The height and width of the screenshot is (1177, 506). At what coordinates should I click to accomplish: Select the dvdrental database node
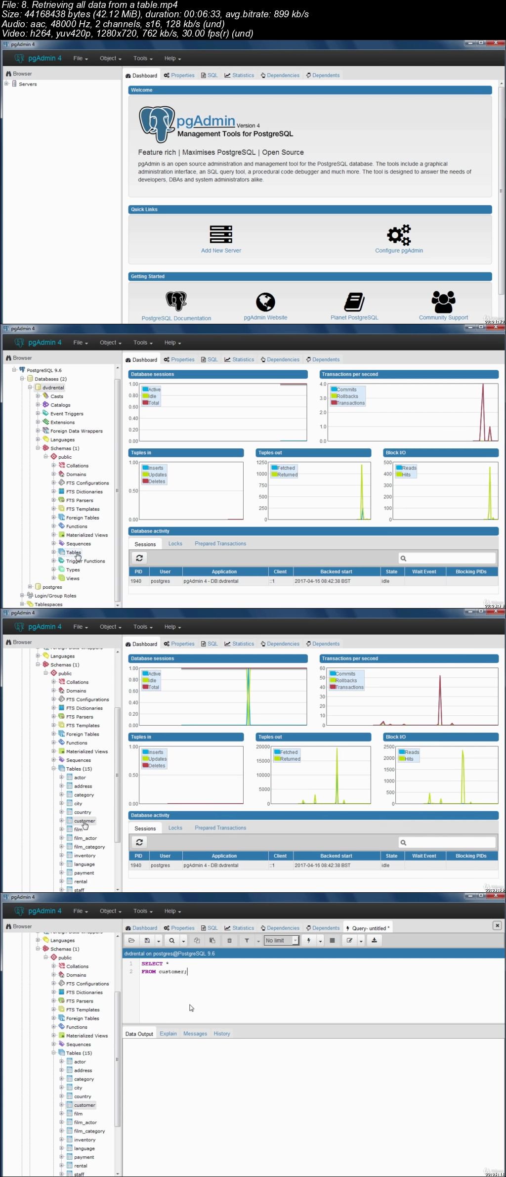[53, 388]
